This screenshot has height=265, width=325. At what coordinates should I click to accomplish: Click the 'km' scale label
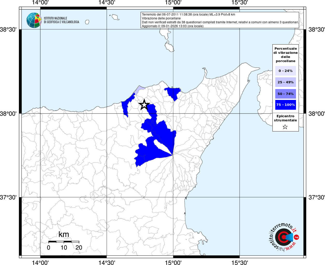point(64,234)
